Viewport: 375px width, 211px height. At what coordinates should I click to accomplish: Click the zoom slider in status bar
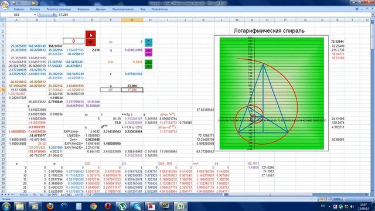pyautogui.click(x=357, y=199)
